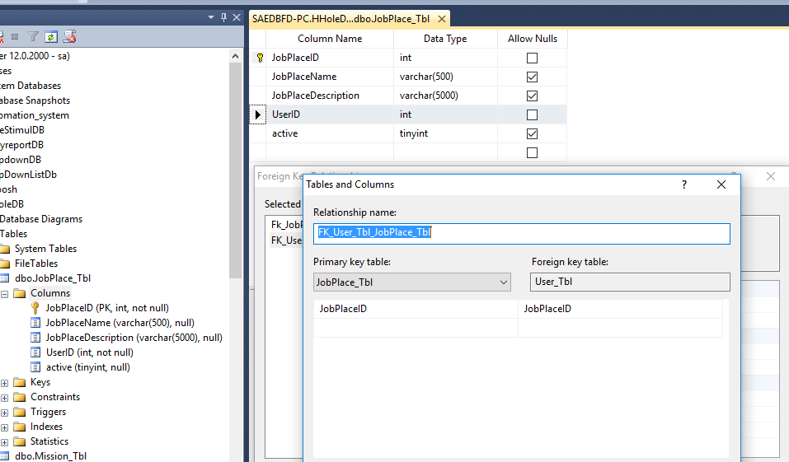Close the dbo.JobPlace_Tbl designer tab
The image size is (789, 462).
tap(442, 19)
